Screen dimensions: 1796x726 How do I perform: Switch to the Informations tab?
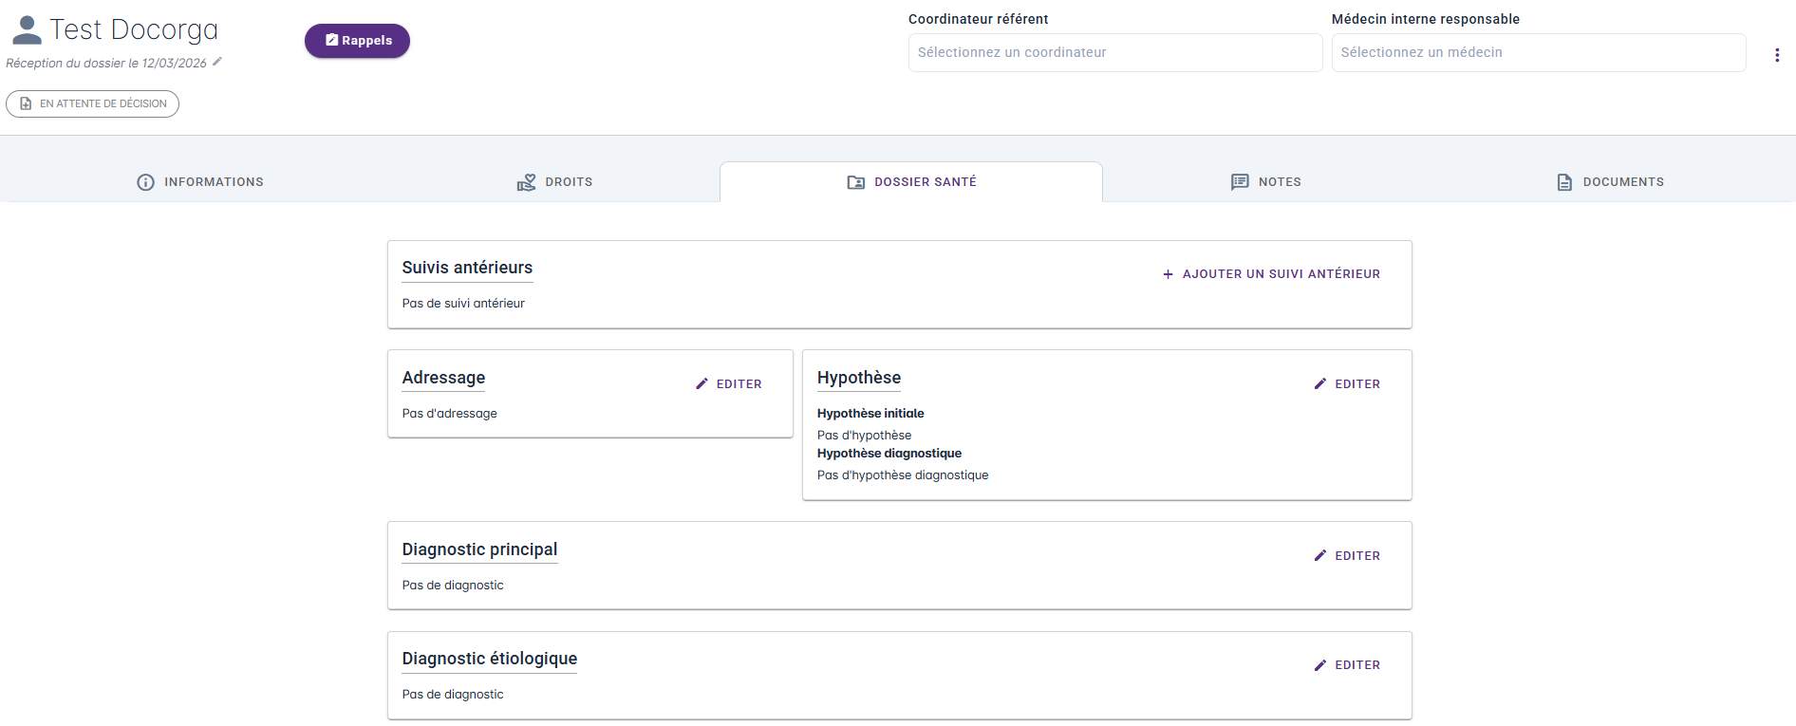(x=200, y=182)
